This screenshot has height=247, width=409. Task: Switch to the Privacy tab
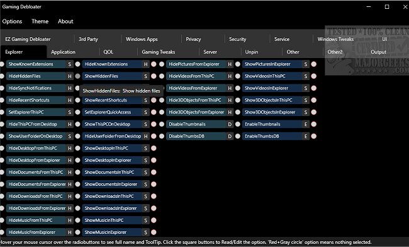(193, 39)
